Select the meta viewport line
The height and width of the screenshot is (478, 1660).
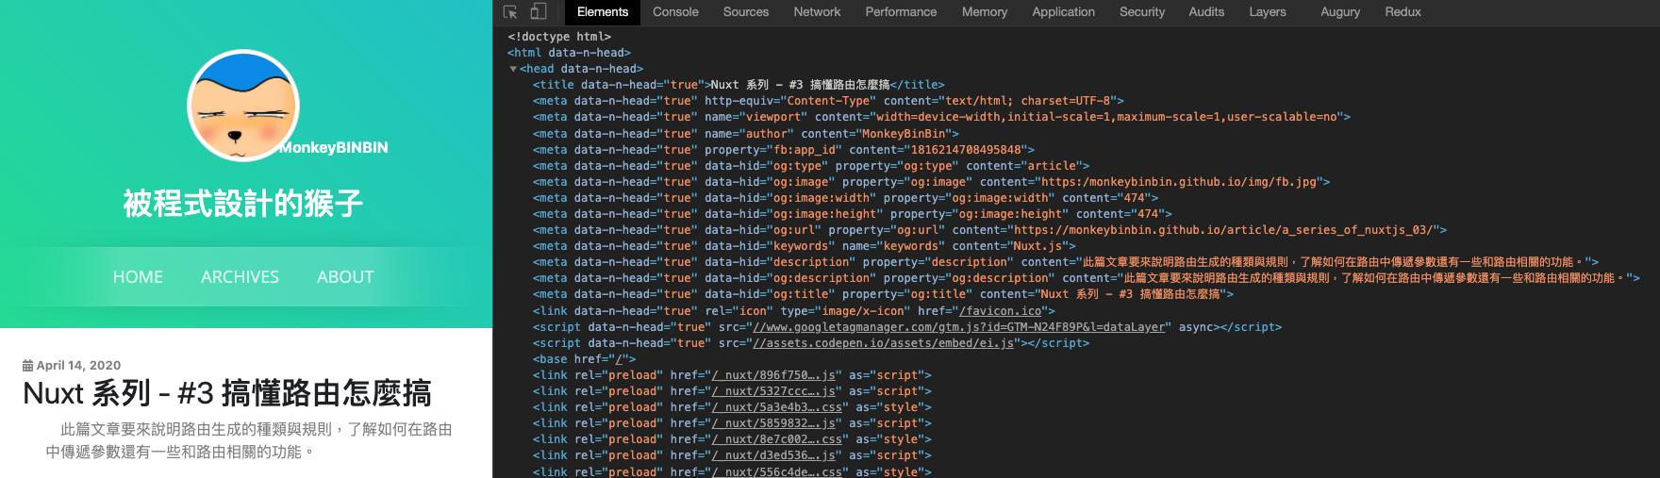tap(941, 117)
